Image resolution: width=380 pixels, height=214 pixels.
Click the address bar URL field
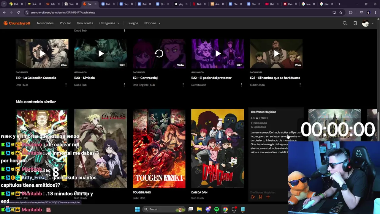[178, 12]
